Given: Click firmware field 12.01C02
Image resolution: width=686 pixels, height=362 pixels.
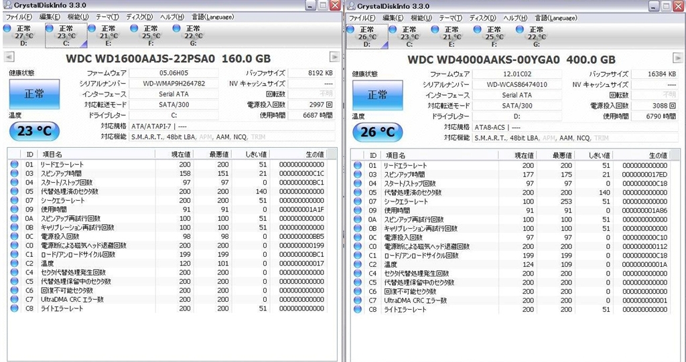Looking at the screenshot, I should coord(517,74).
